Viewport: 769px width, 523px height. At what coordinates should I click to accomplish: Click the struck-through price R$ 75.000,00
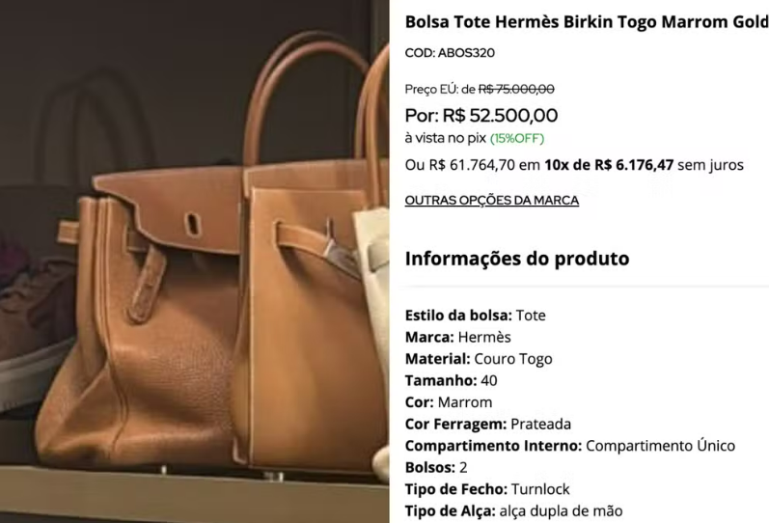coord(516,89)
